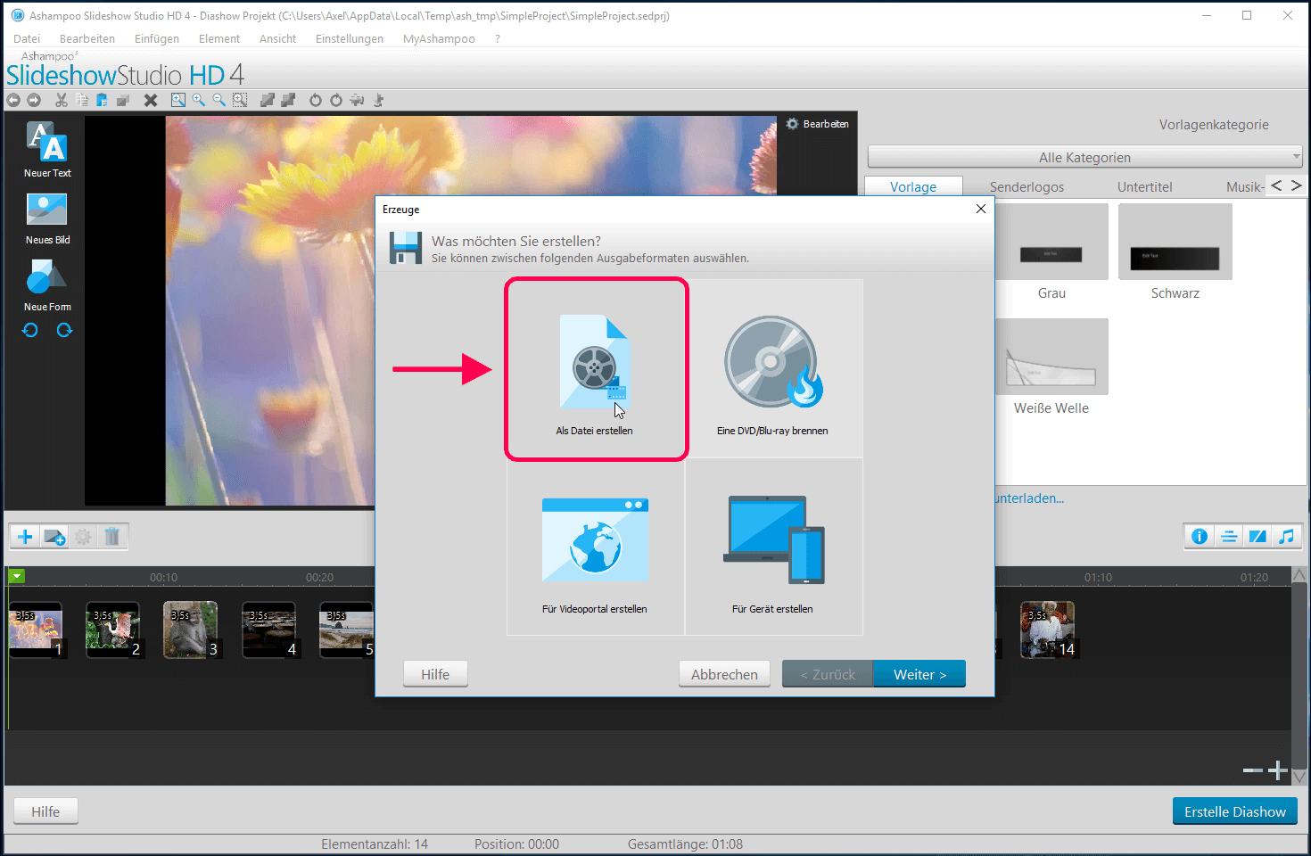This screenshot has width=1311, height=856.
Task: Open the Ansicht menu
Action: (277, 38)
